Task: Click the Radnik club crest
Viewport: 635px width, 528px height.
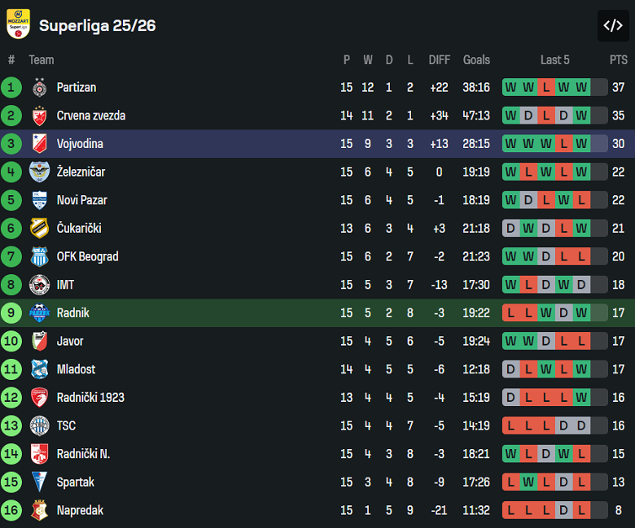Action: (39, 313)
